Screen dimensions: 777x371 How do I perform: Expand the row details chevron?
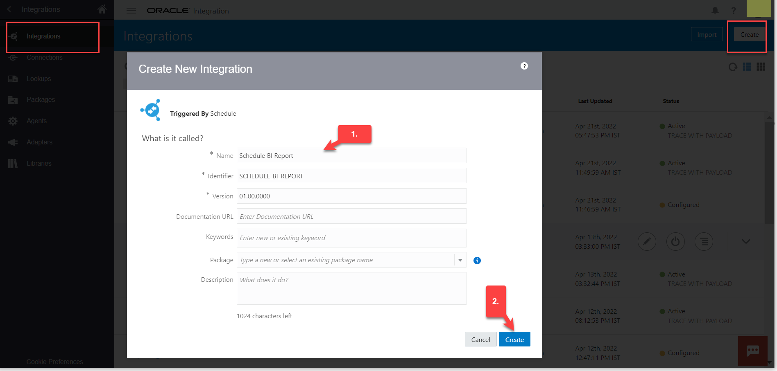pos(746,242)
